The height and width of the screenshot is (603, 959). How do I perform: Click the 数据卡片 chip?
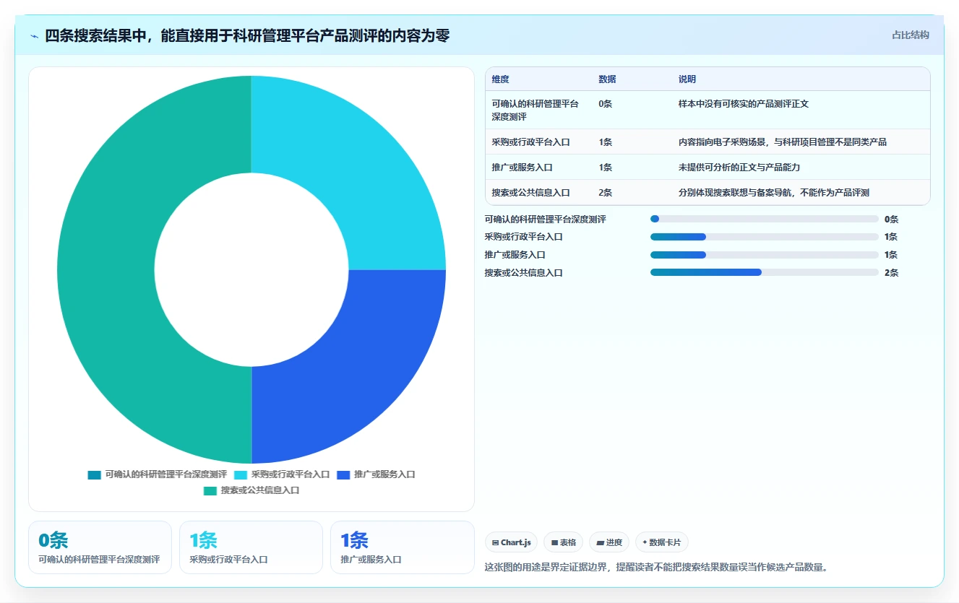click(662, 542)
